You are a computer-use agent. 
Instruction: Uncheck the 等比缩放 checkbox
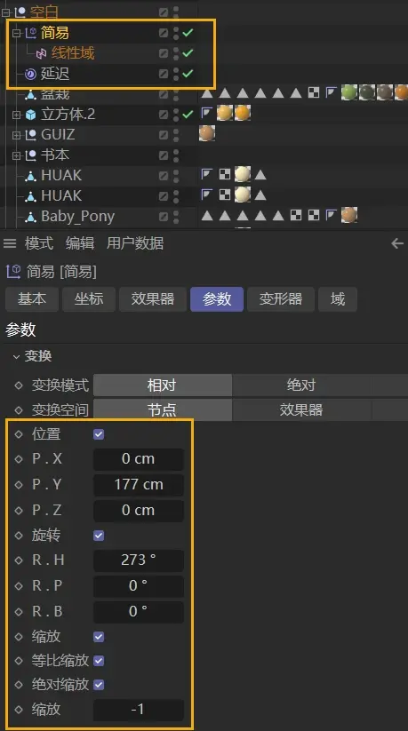[99, 661]
